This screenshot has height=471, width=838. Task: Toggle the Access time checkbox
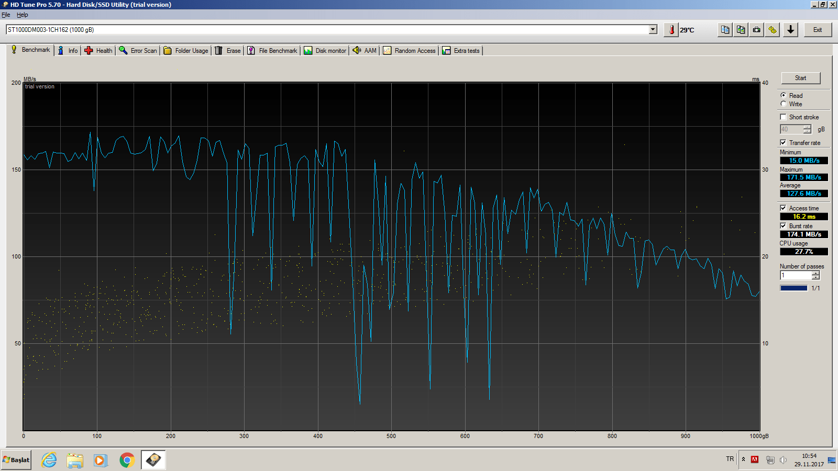783,208
